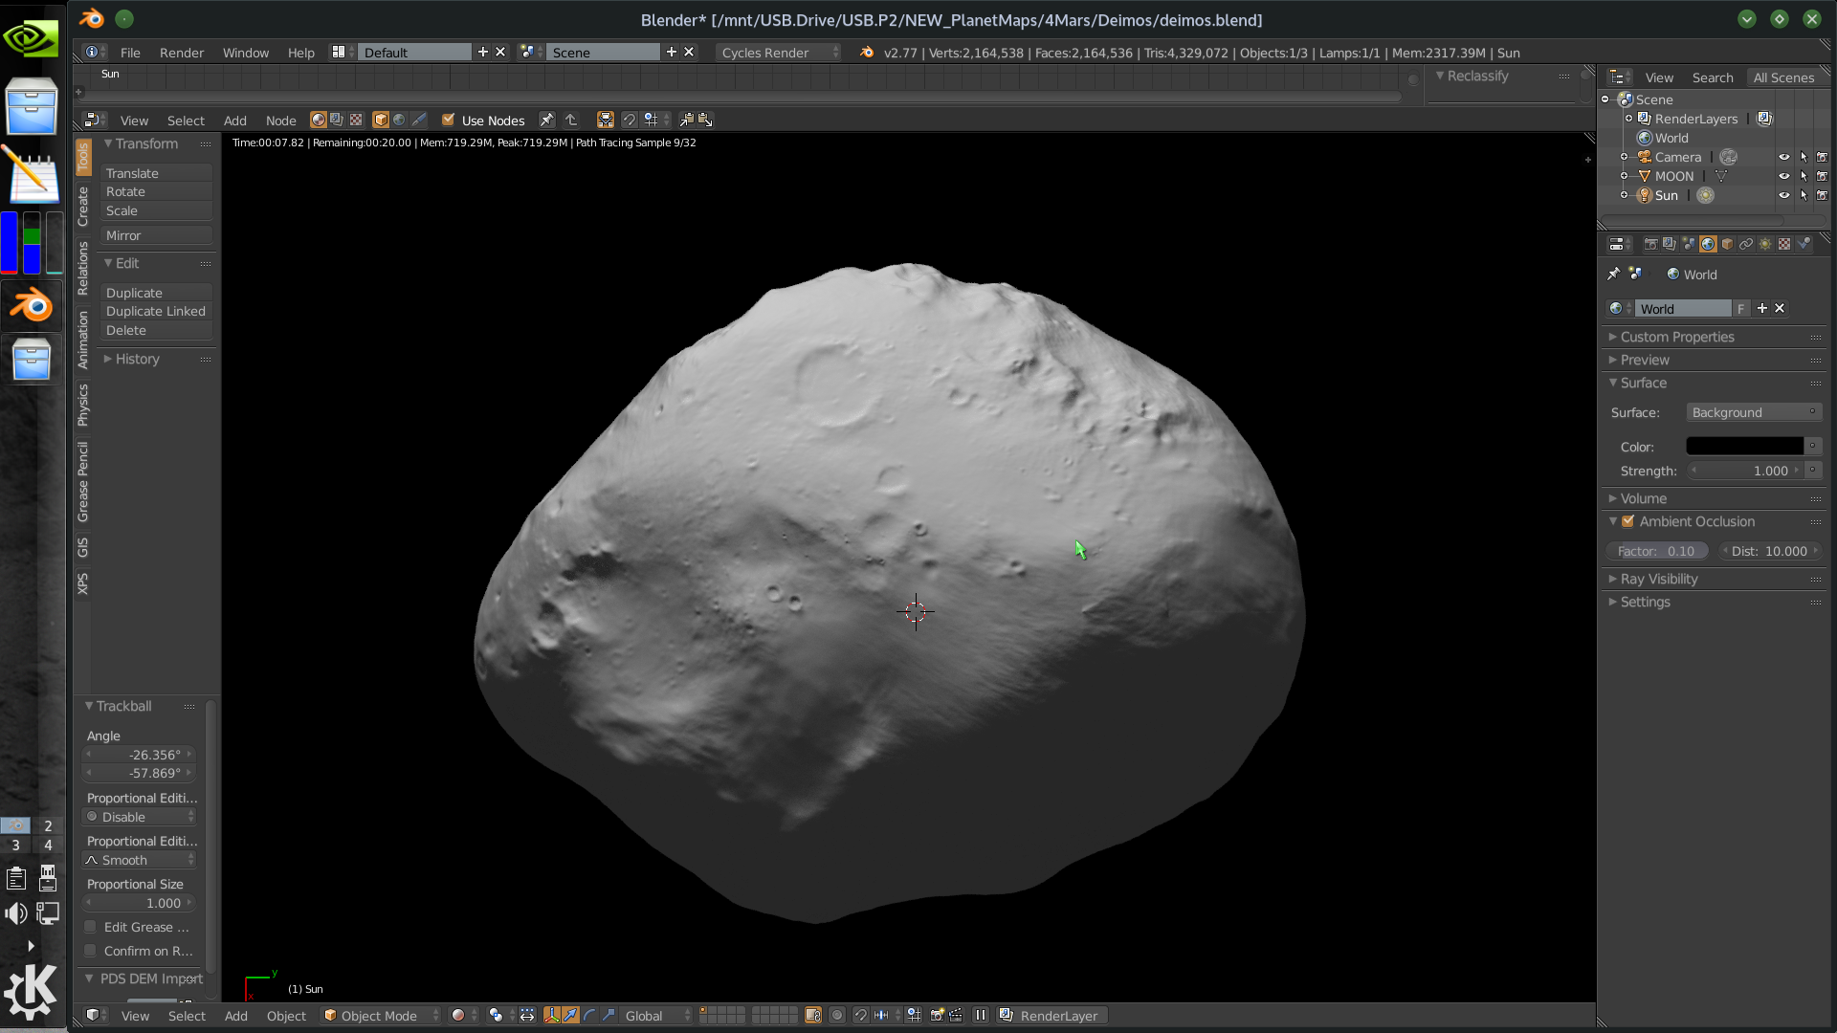Click the Duplicate Linked button
1837x1033 pixels.
(156, 311)
